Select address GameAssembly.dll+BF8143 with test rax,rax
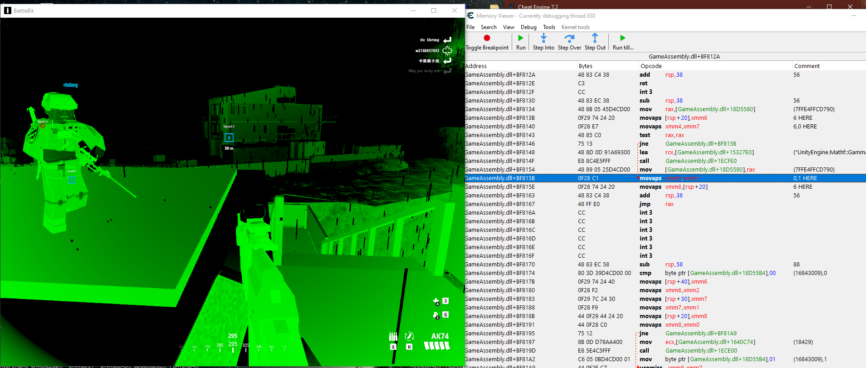Viewport: 866px width, 368px height. 500,135
